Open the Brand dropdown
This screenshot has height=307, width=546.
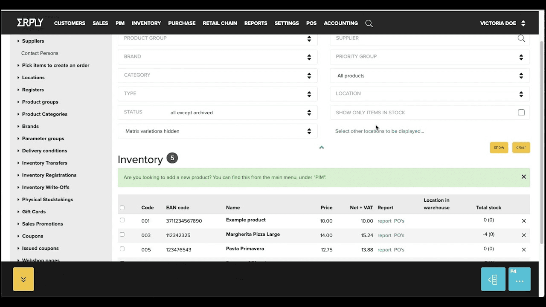[218, 57]
